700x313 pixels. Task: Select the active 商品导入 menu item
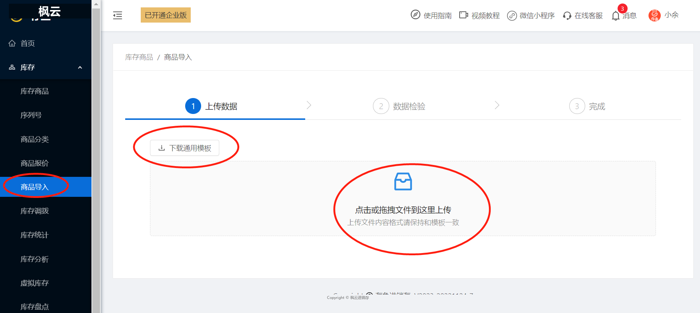point(46,187)
